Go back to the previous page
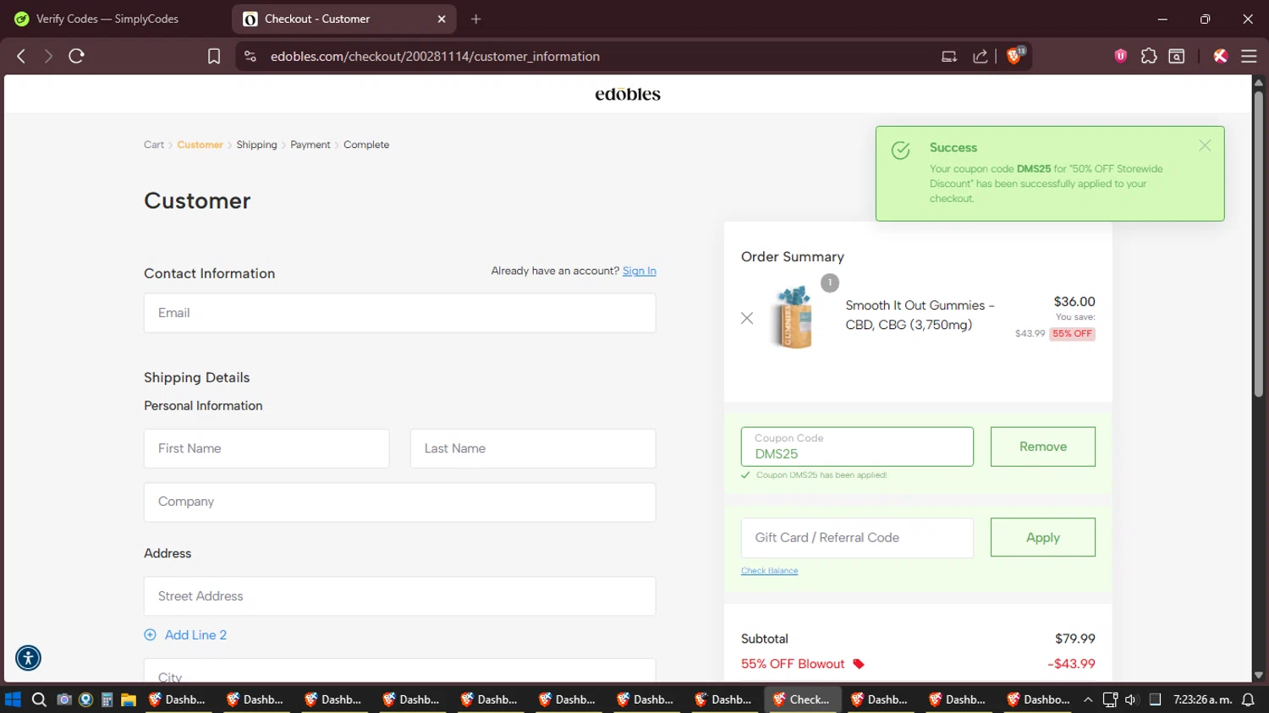 21,56
